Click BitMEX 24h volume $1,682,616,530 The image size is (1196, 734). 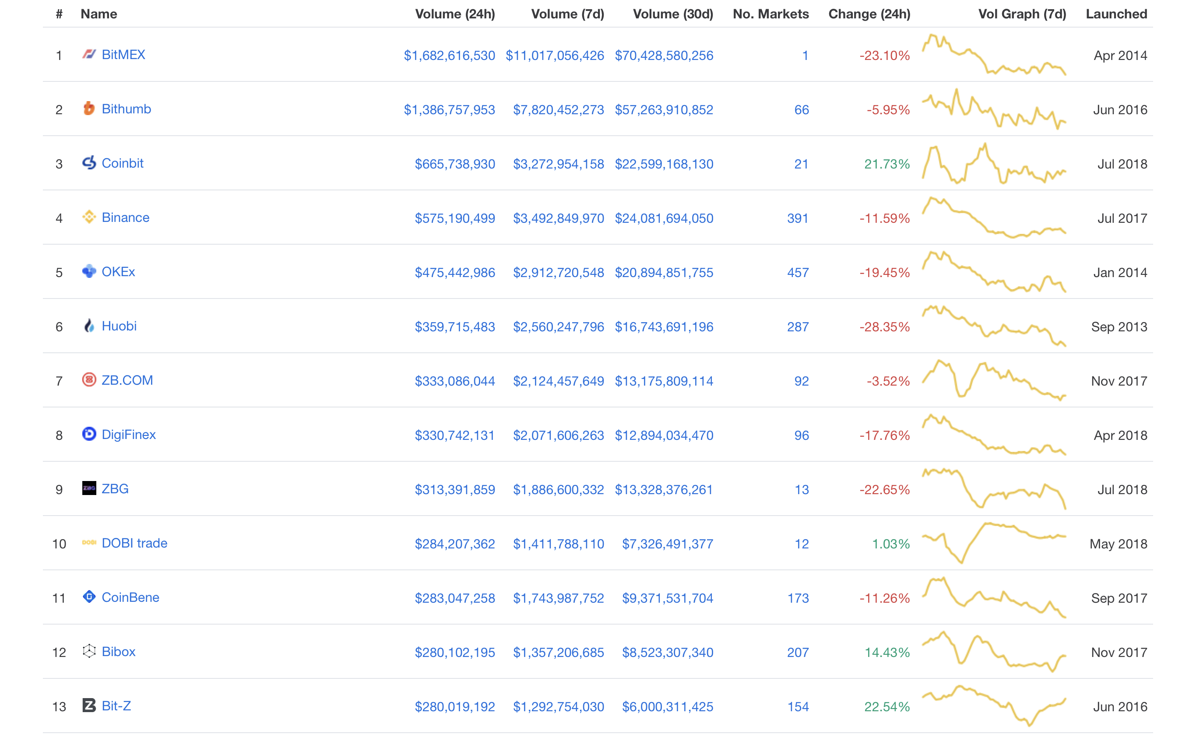point(450,56)
